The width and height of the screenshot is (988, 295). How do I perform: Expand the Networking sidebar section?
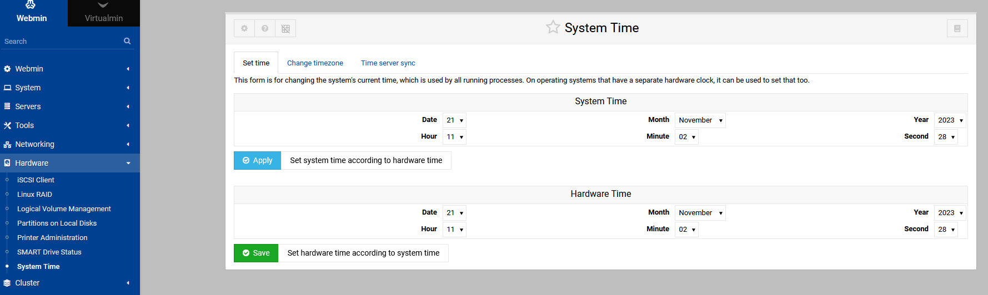[69, 144]
